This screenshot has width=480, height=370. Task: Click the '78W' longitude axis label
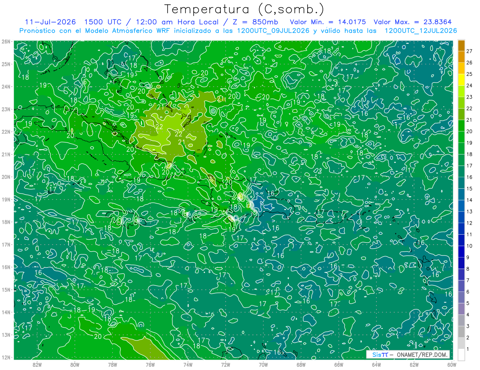(112, 364)
